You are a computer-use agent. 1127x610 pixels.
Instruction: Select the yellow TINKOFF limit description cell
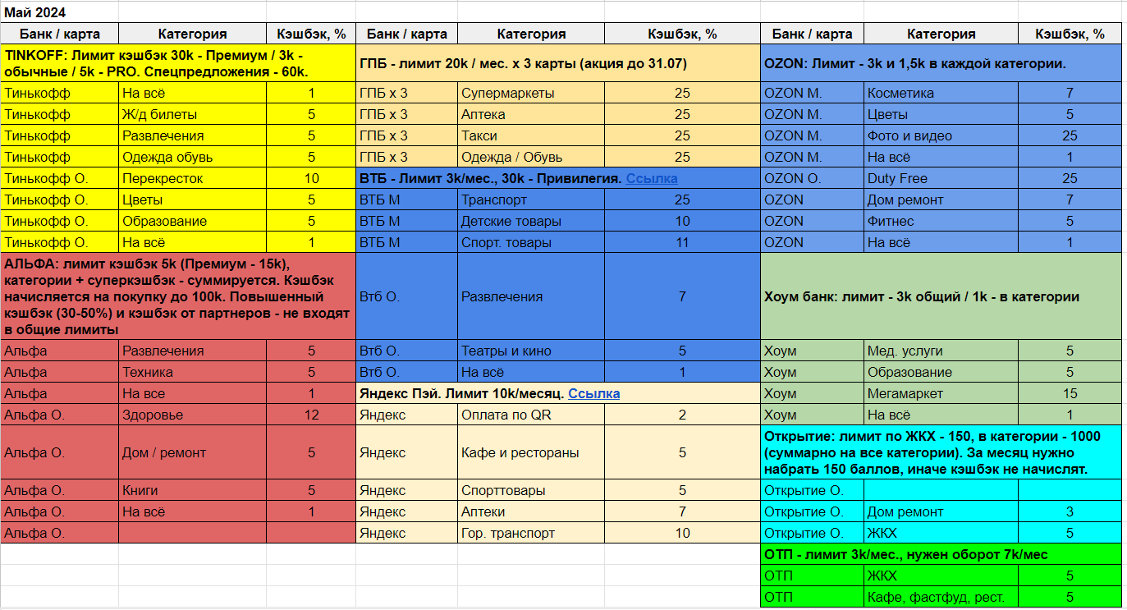click(x=177, y=63)
